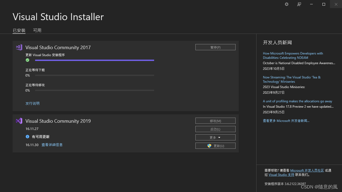Viewport: 342px width, 192px height.
Task: Open the settings gear icon in title bar
Action: (287, 4)
